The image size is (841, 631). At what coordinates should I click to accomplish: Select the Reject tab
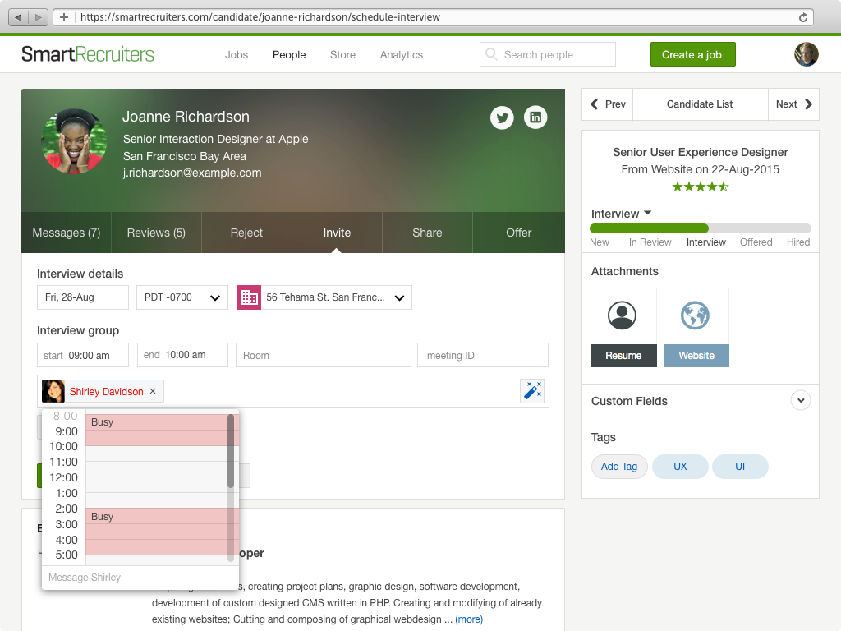click(x=246, y=233)
